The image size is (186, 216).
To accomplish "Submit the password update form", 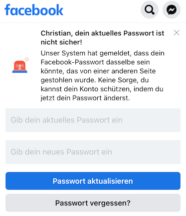I will coord(93,181).
